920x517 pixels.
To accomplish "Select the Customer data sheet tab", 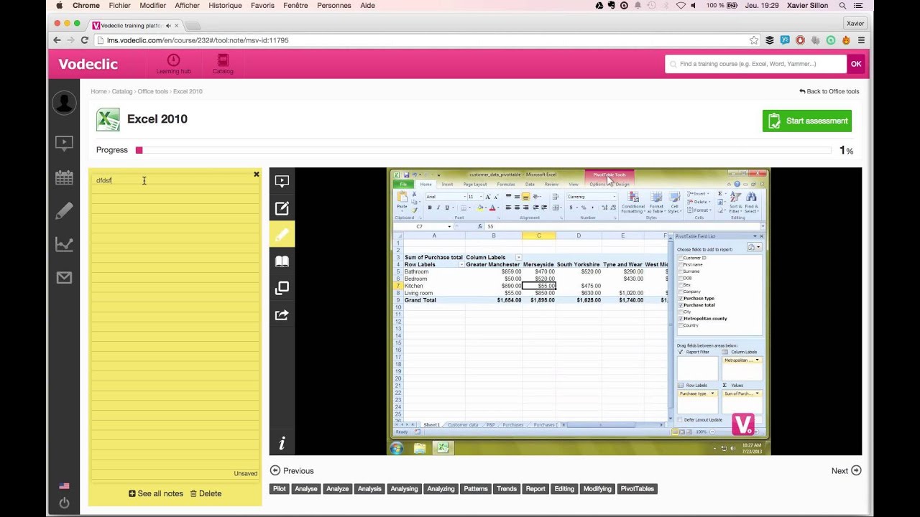I will 463,424.
